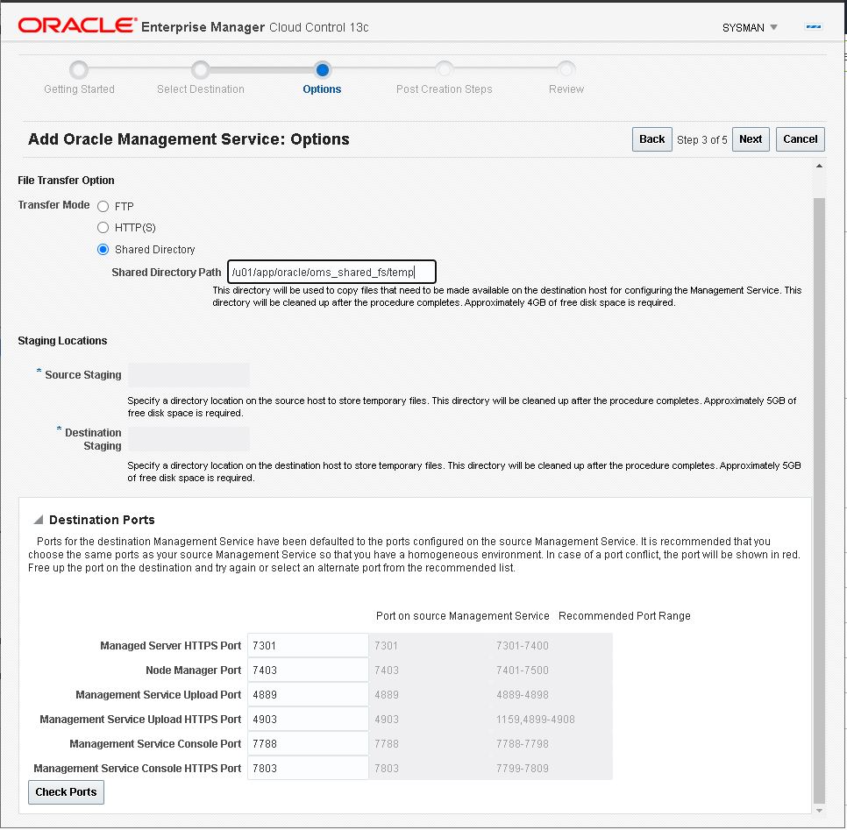Click the highlighted Options step circle
This screenshot has width=847, height=830.
pos(322,70)
